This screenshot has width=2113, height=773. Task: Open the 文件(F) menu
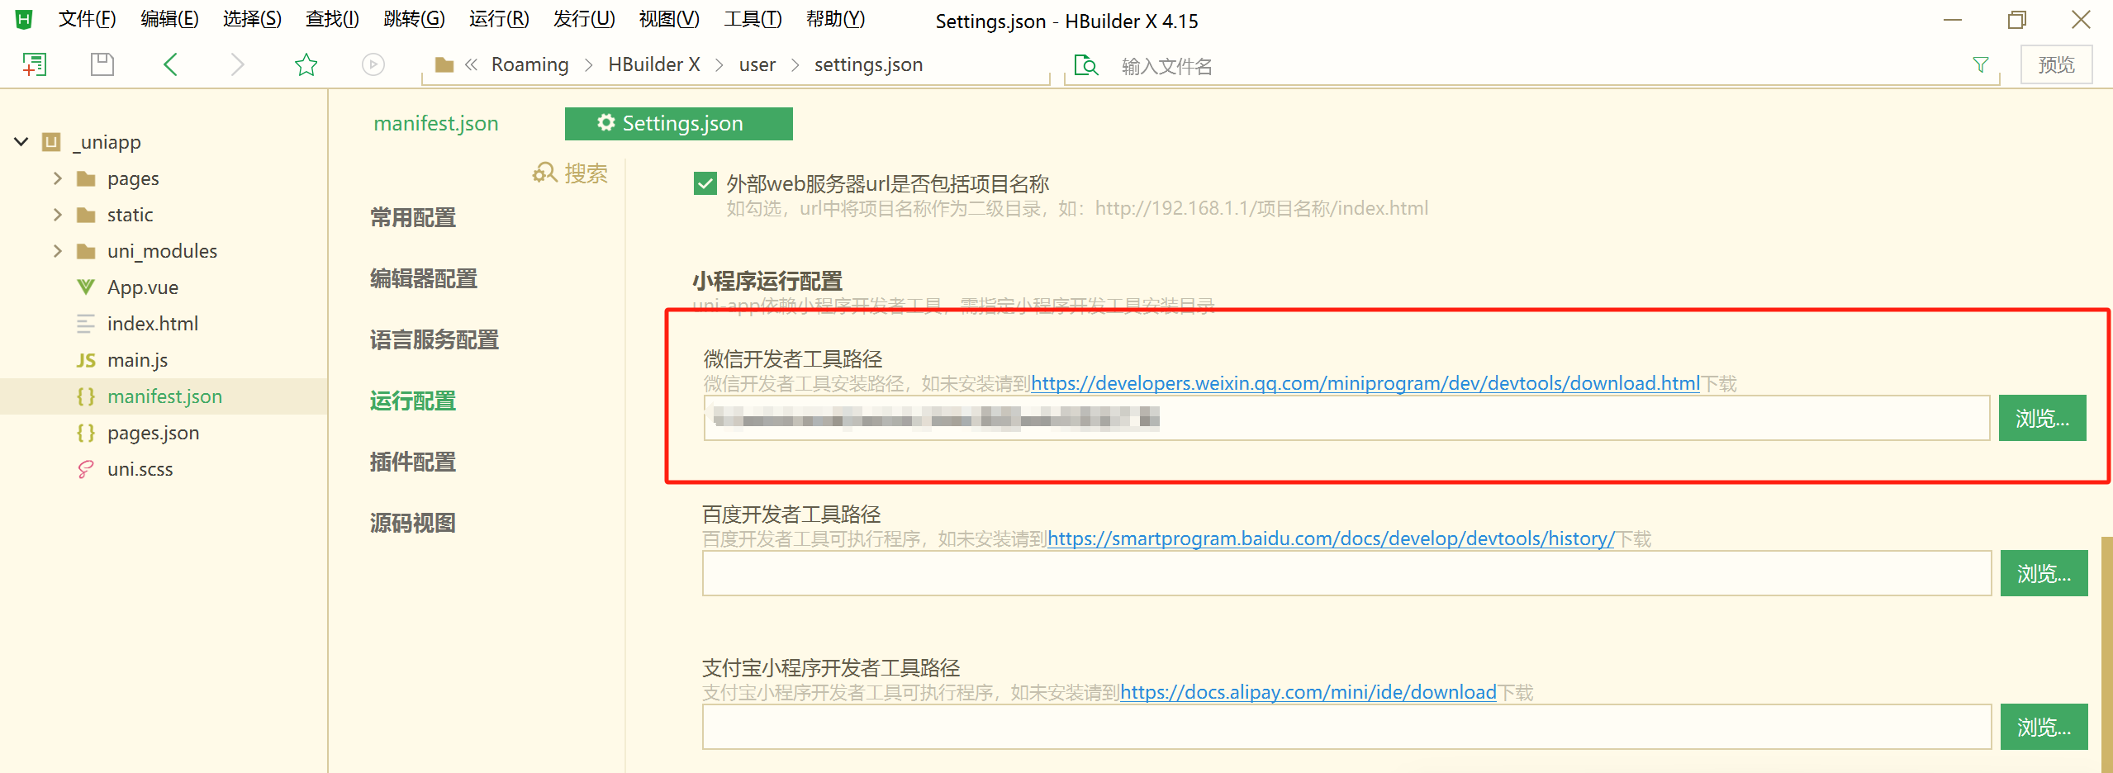click(x=87, y=19)
